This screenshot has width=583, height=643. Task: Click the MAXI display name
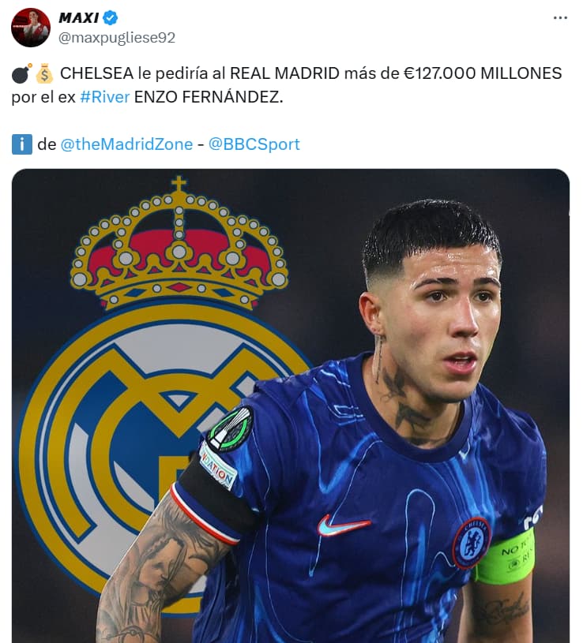[x=78, y=17]
